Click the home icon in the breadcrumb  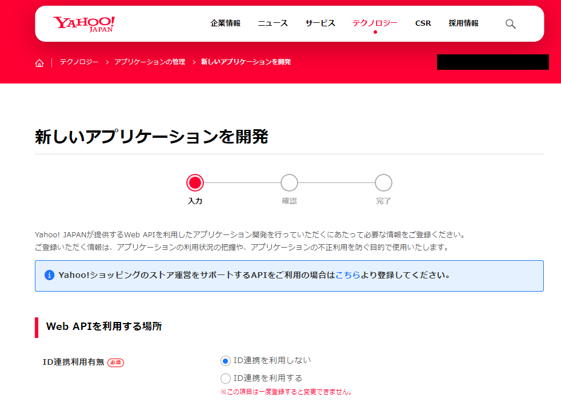[39, 62]
